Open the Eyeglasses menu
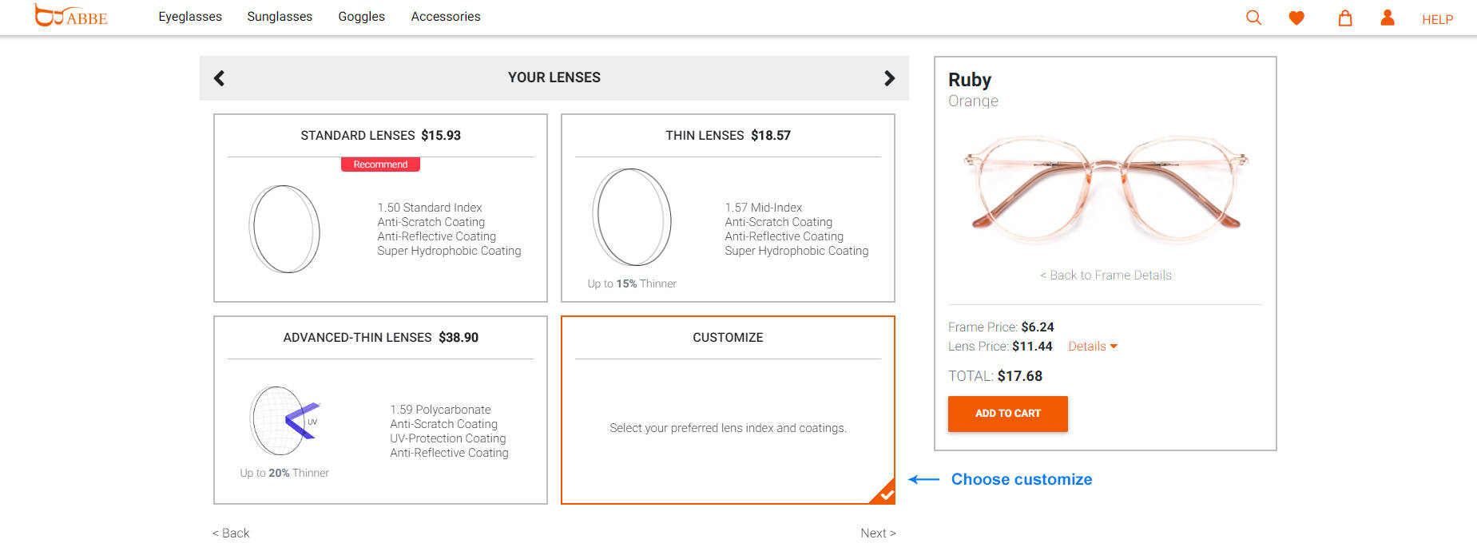The width and height of the screenshot is (1477, 551). click(x=190, y=17)
